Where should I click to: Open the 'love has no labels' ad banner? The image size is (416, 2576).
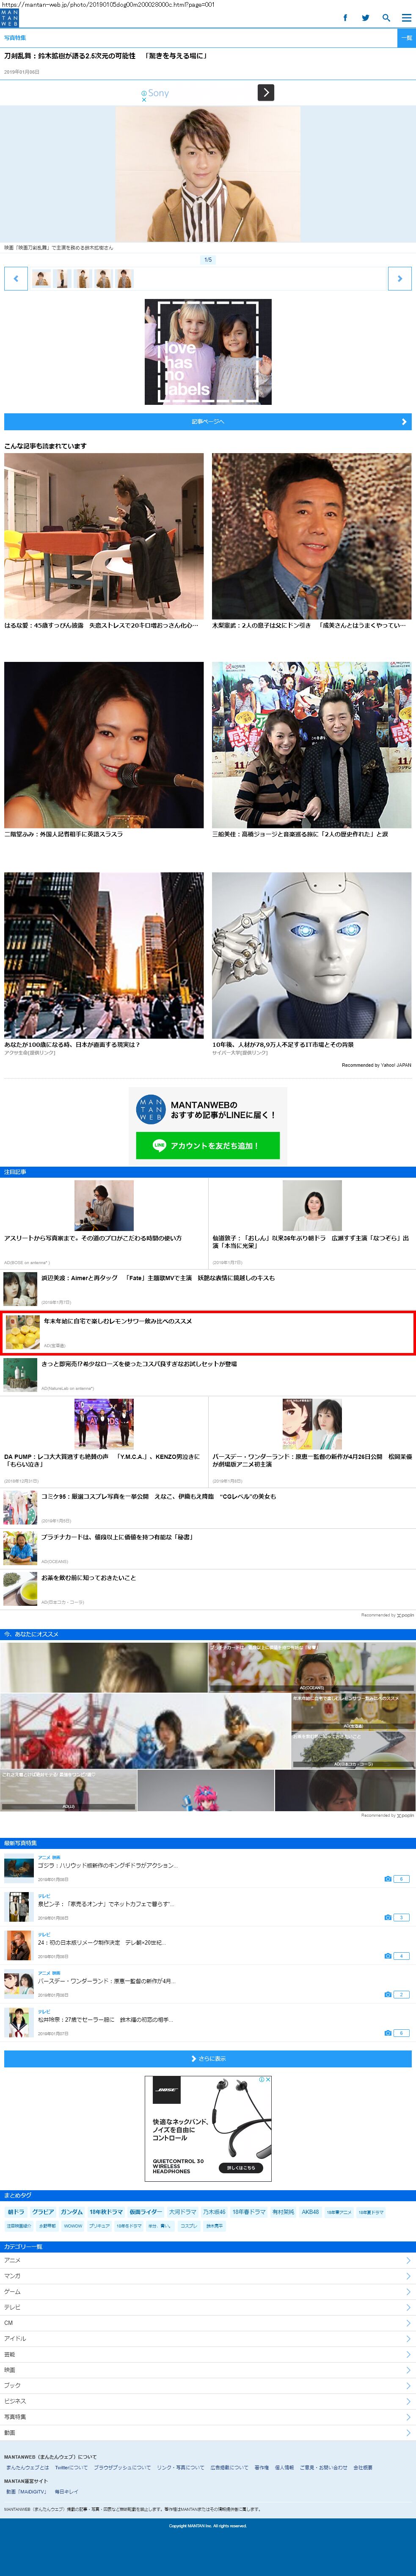pos(208,352)
